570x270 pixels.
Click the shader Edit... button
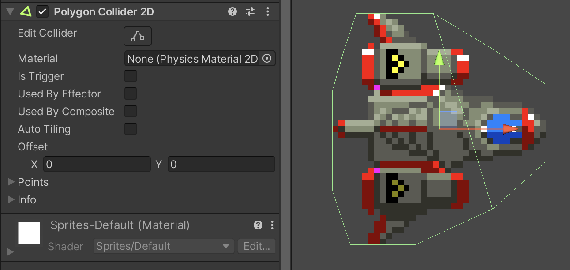pos(257,246)
